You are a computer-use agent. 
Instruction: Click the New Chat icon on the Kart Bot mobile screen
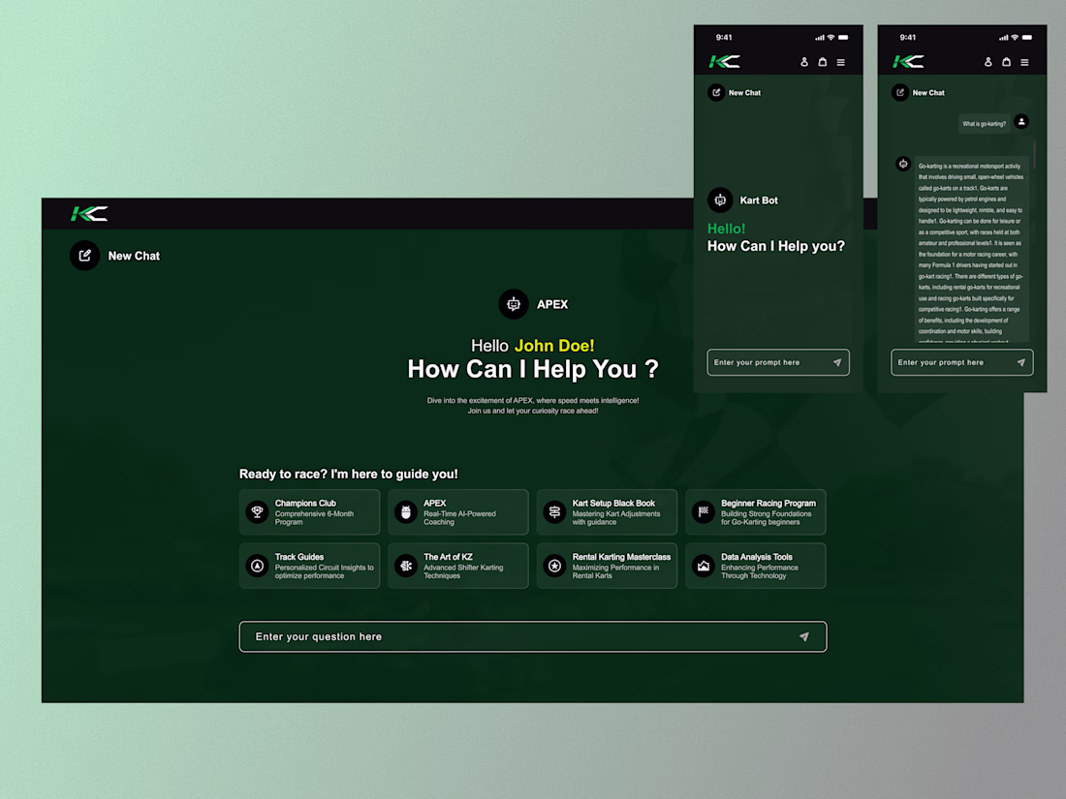pyautogui.click(x=716, y=92)
